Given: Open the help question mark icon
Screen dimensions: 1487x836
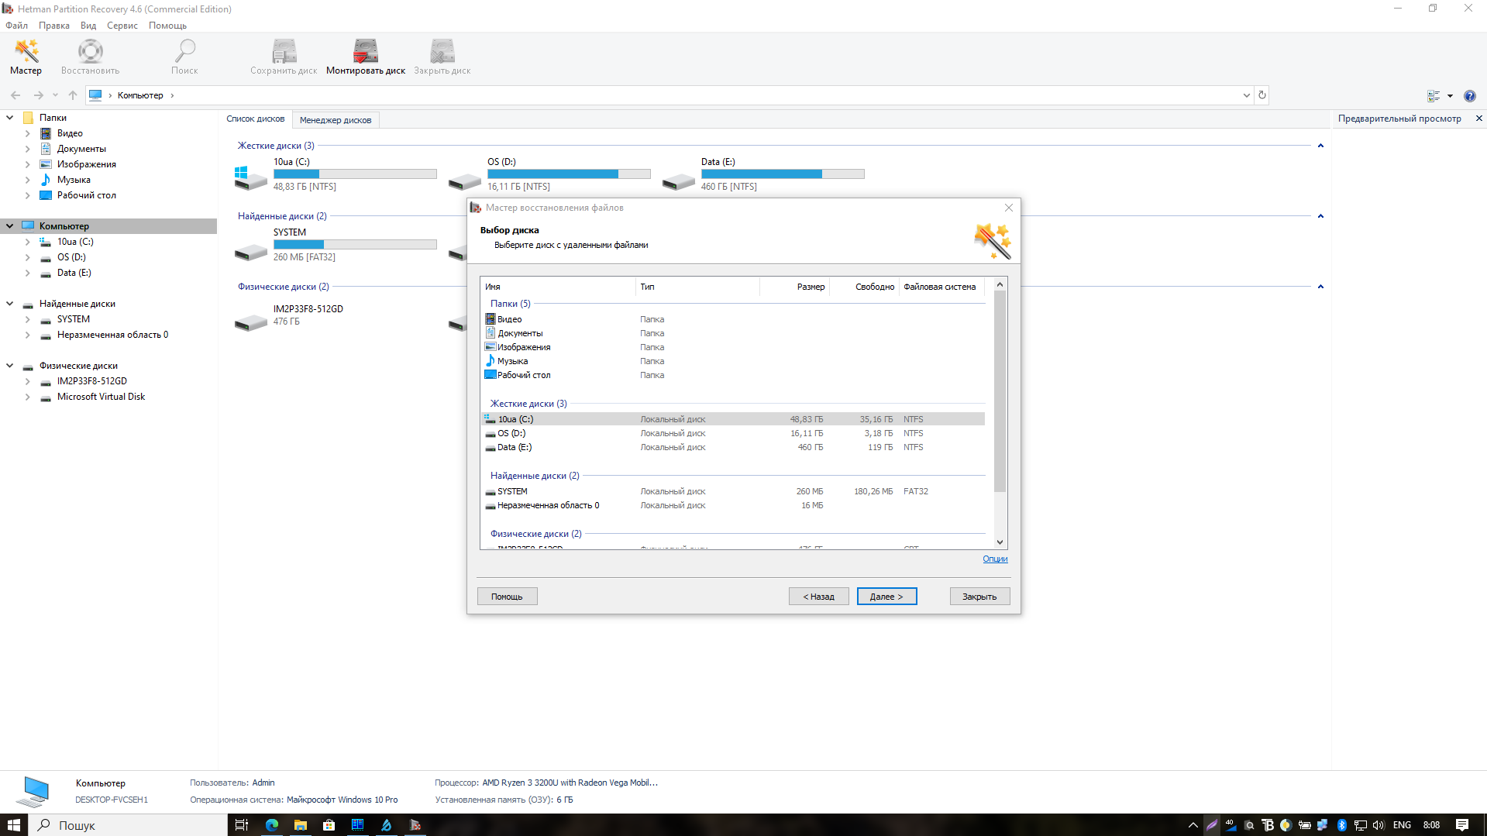Looking at the screenshot, I should [x=1469, y=96].
